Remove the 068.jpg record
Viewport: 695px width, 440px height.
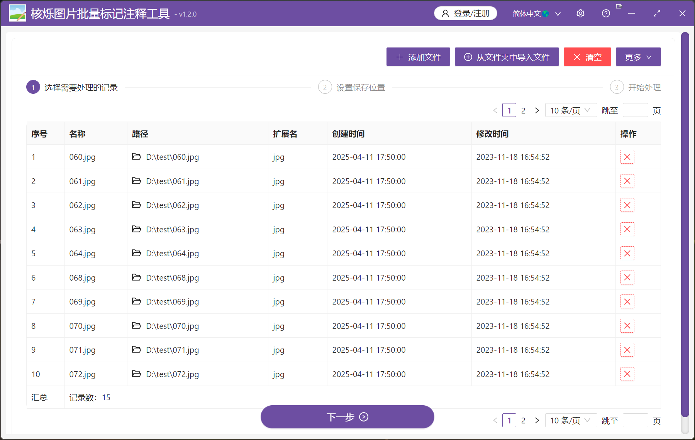click(627, 278)
